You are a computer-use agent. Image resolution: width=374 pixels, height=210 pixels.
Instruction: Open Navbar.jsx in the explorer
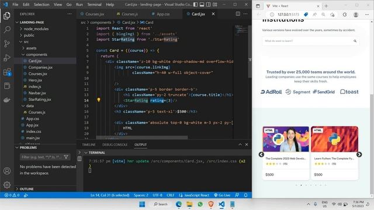tap(37, 93)
